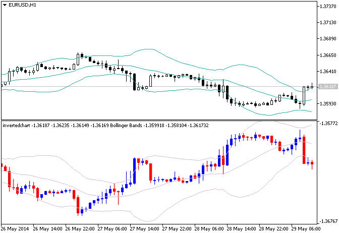The width and height of the screenshot is (339, 233).
Task: Click the invertedchart indicator name label
Action: (x=17, y=125)
